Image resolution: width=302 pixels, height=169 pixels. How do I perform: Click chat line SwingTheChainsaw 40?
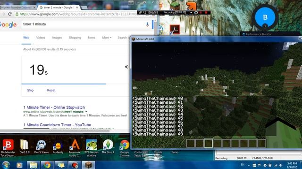pyautogui.click(x=158, y=99)
